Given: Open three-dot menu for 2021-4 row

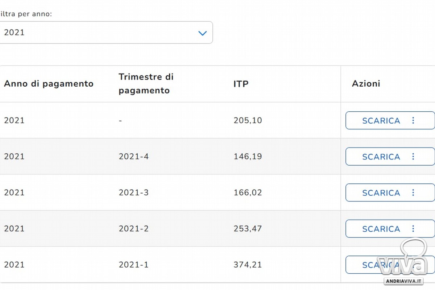Looking at the screenshot, I should click(x=413, y=157).
